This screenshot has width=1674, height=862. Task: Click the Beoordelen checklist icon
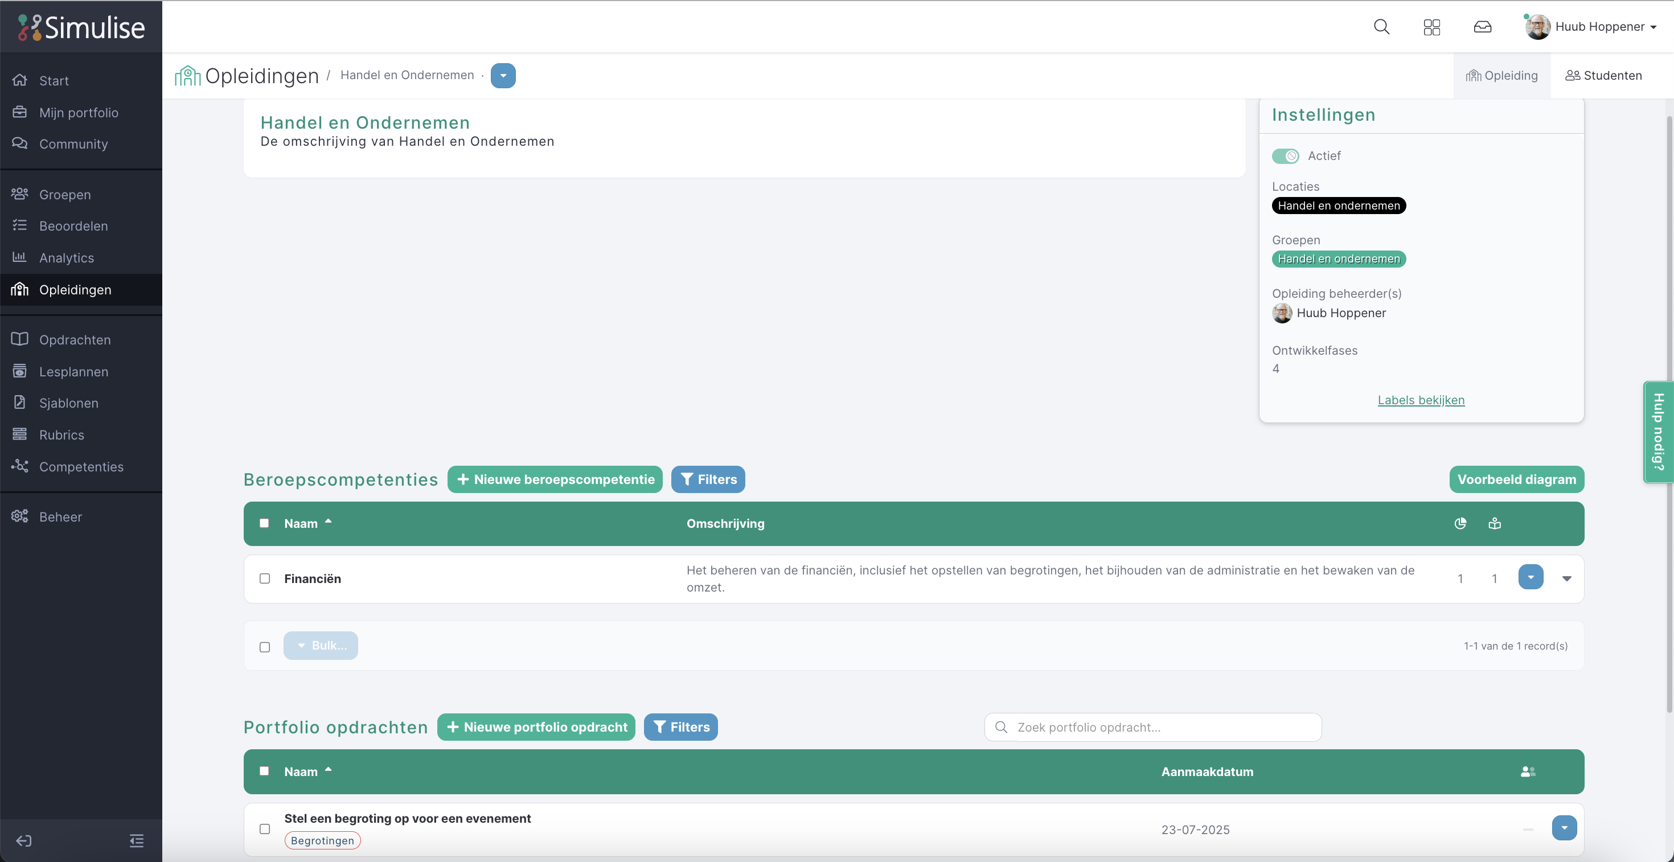pos(19,225)
